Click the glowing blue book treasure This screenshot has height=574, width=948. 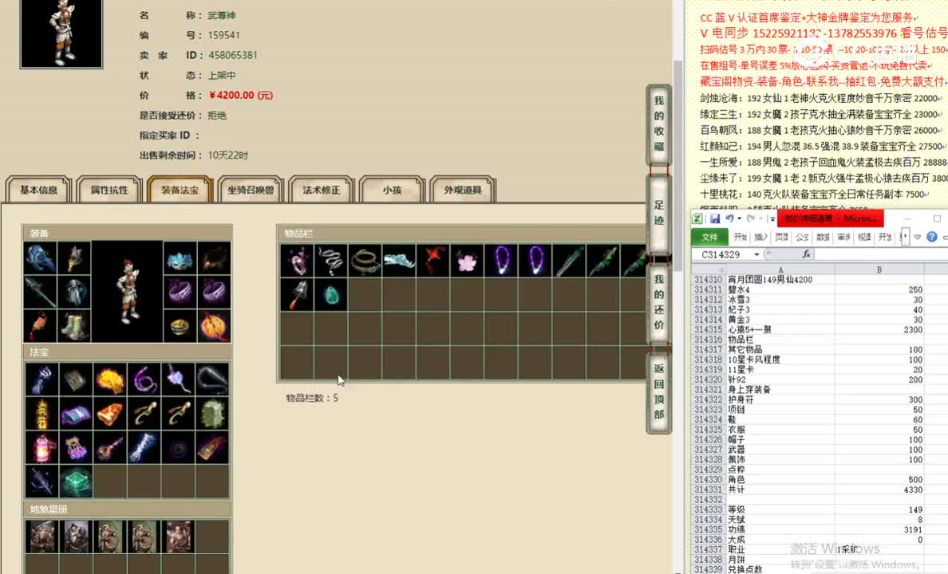click(x=76, y=414)
